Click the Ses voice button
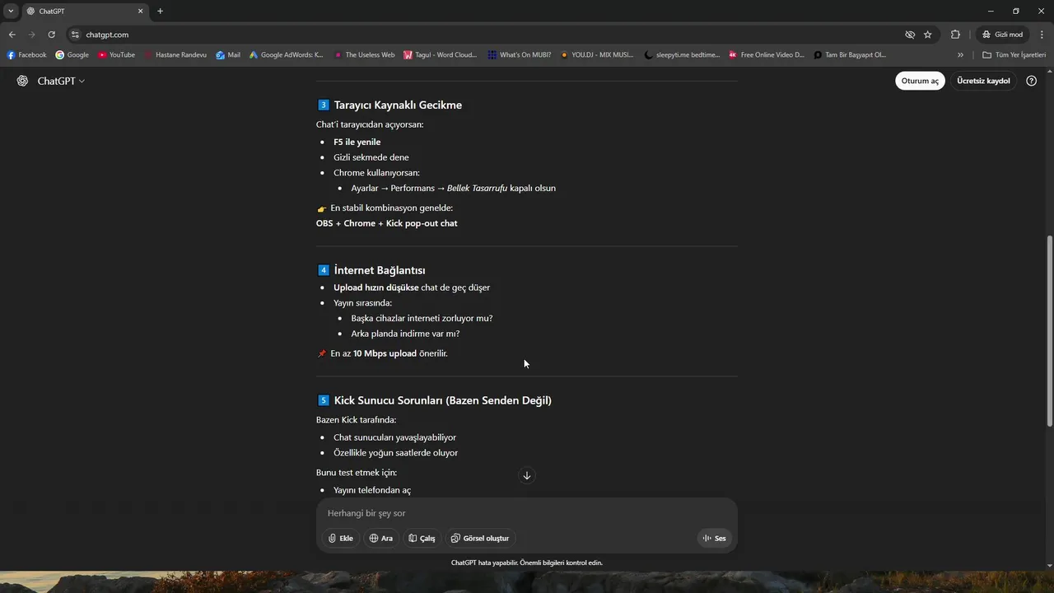 click(714, 538)
